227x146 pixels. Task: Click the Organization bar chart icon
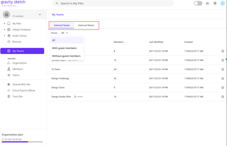pos(9,63)
